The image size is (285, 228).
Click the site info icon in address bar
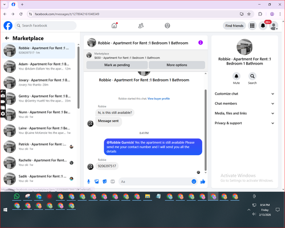coord(30,14)
